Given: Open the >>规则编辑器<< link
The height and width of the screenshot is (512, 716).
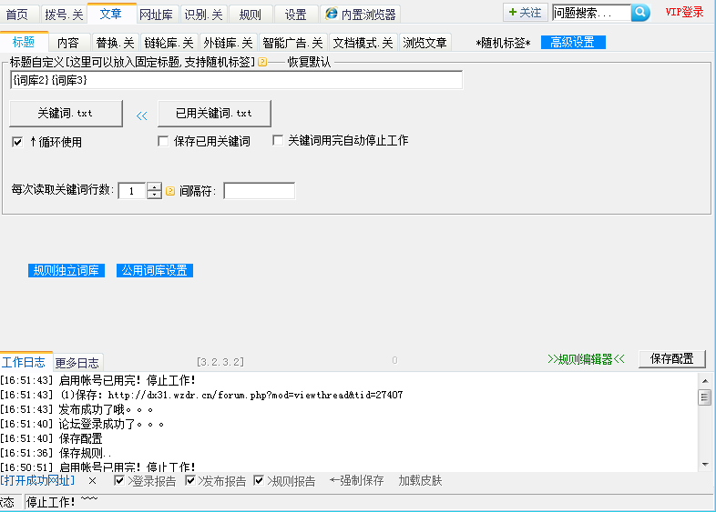Looking at the screenshot, I should [586, 359].
